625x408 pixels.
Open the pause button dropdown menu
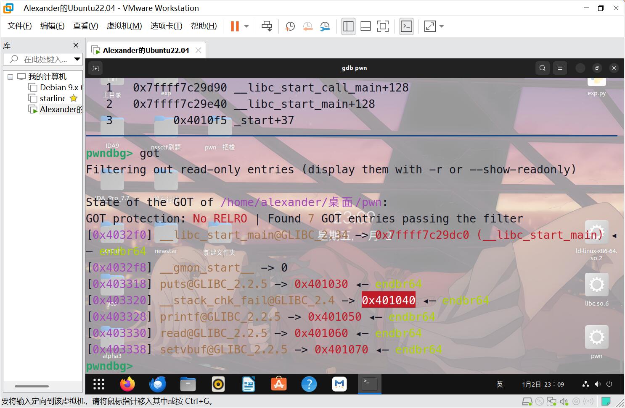[246, 26]
